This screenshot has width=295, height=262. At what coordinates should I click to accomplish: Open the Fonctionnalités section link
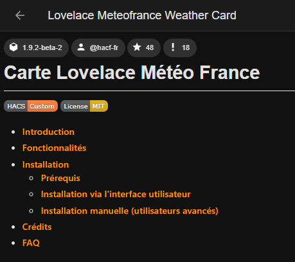point(54,148)
